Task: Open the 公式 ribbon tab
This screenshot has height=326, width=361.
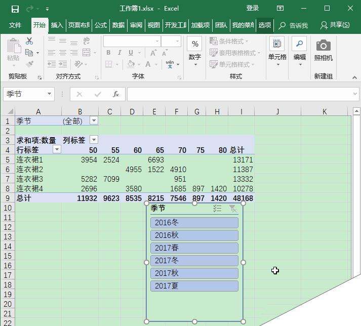Action: point(100,25)
